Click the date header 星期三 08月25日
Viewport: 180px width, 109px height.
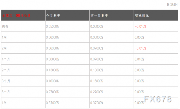point(16,15)
